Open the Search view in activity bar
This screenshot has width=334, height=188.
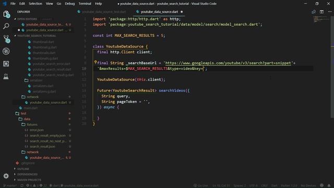6,26
